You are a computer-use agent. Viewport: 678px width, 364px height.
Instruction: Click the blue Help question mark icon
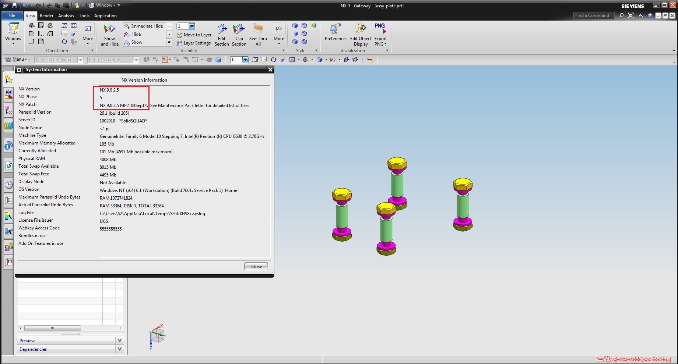650,15
